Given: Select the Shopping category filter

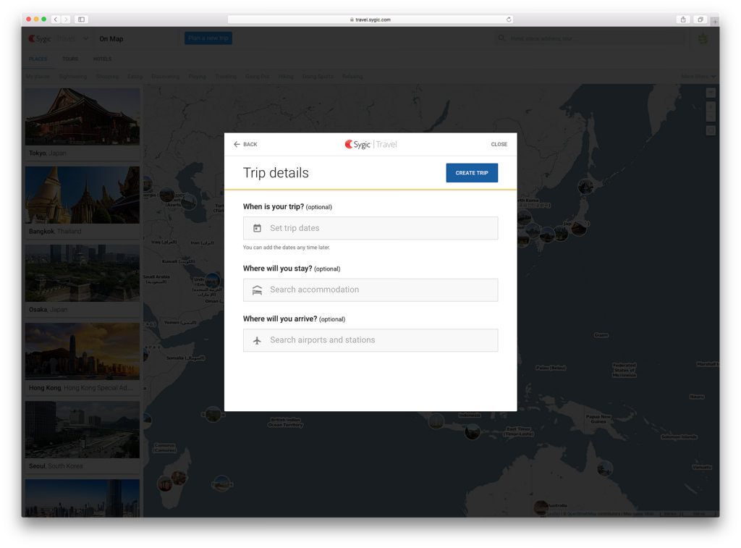Looking at the screenshot, I should pos(107,77).
